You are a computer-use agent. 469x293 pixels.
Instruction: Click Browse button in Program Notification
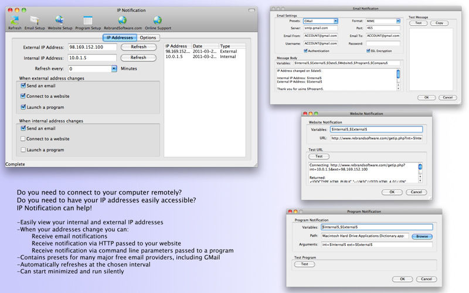tap(422, 237)
